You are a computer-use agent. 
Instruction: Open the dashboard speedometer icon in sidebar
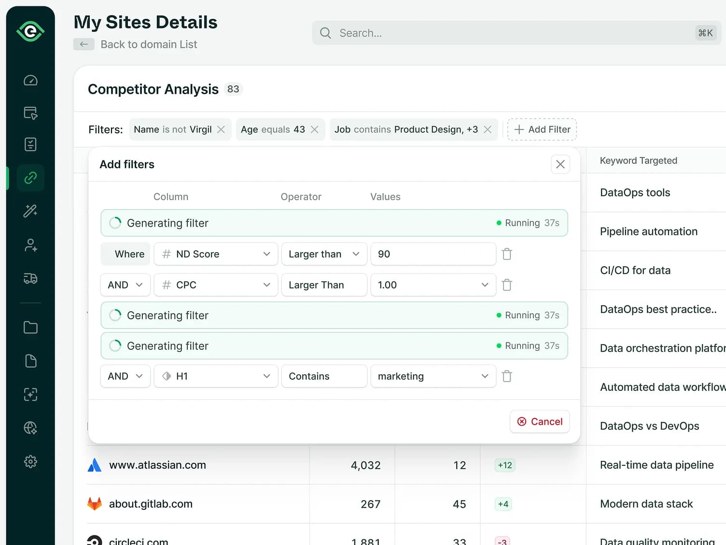(x=30, y=80)
